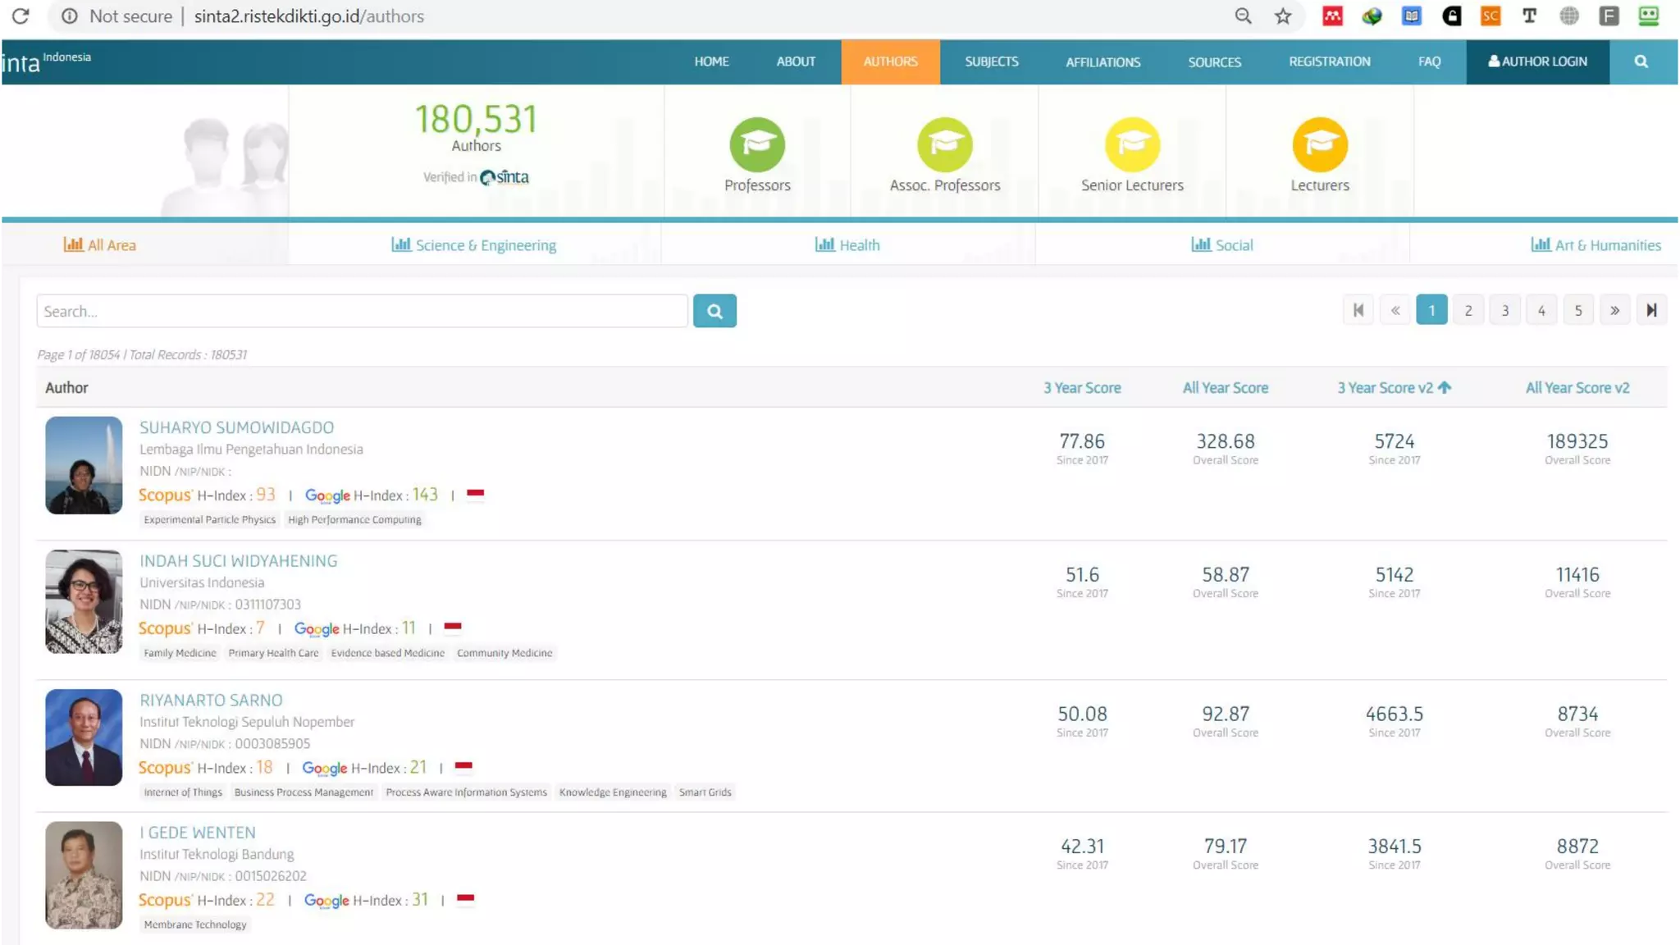Open the navbar search magnifier icon
1680x945 pixels.
point(1641,62)
